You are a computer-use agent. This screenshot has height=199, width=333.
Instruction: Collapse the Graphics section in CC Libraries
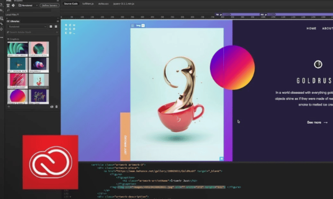pos(8,39)
